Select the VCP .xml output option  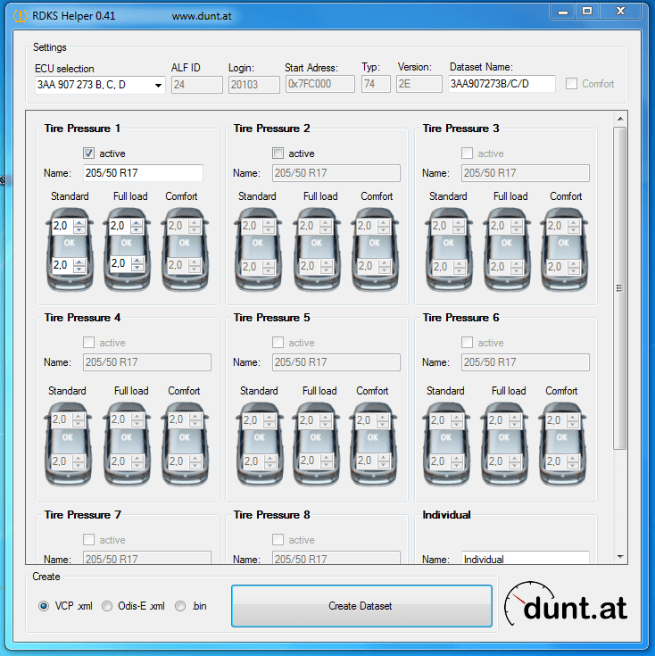44,606
